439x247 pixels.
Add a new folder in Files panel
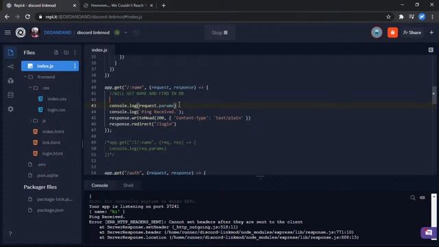[66, 52]
